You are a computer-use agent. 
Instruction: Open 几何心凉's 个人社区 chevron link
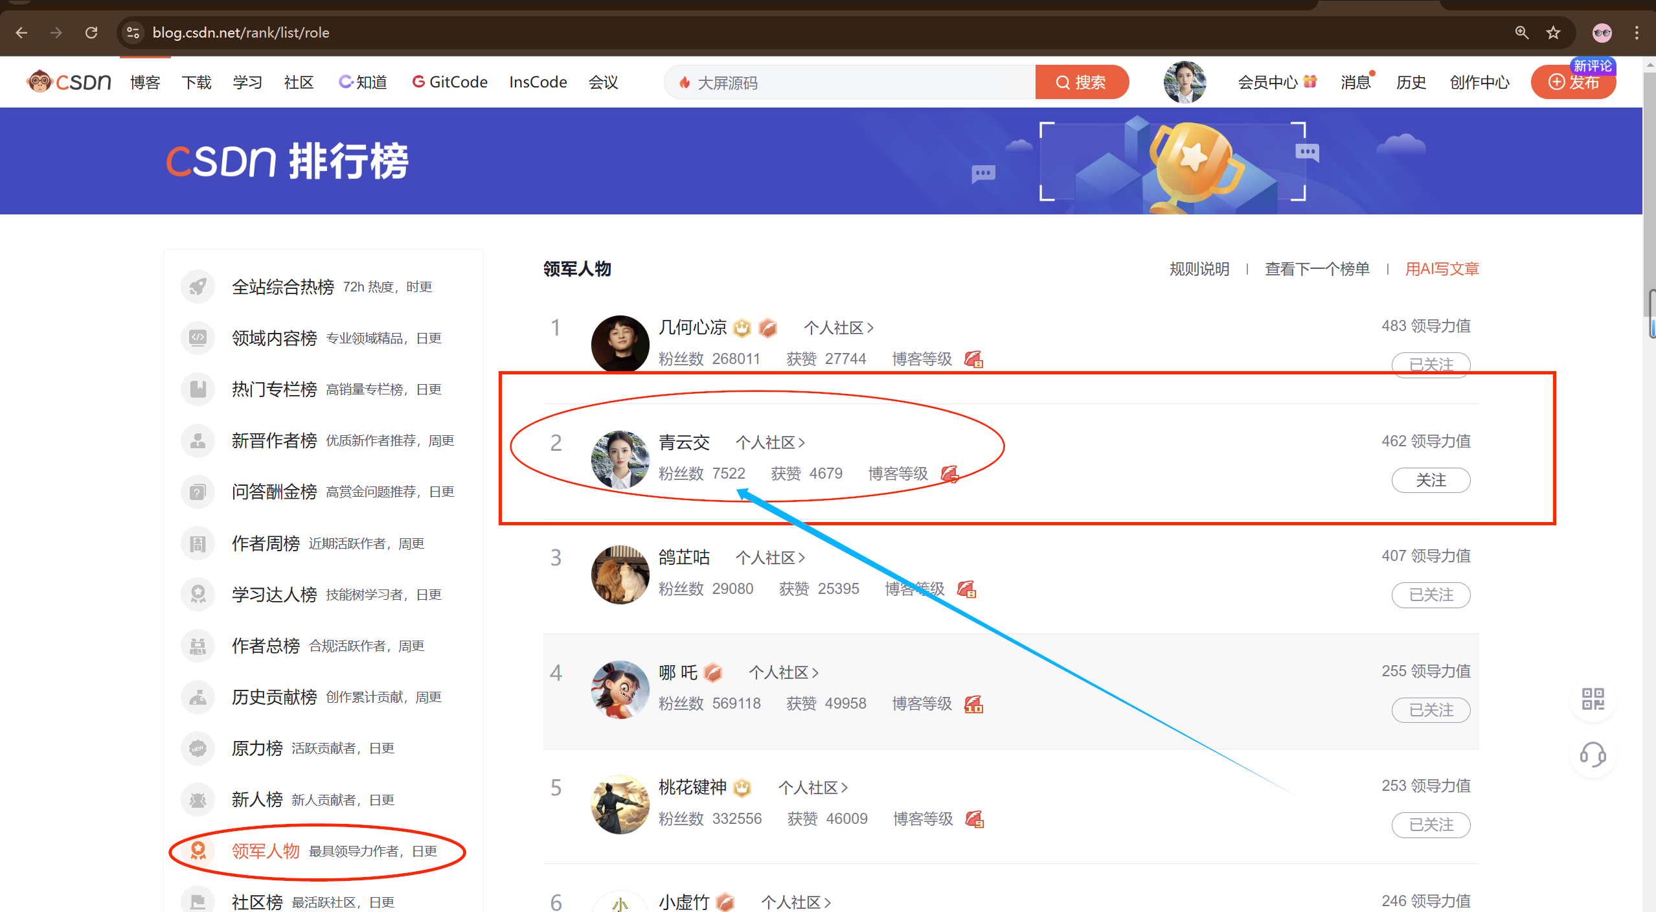(839, 328)
